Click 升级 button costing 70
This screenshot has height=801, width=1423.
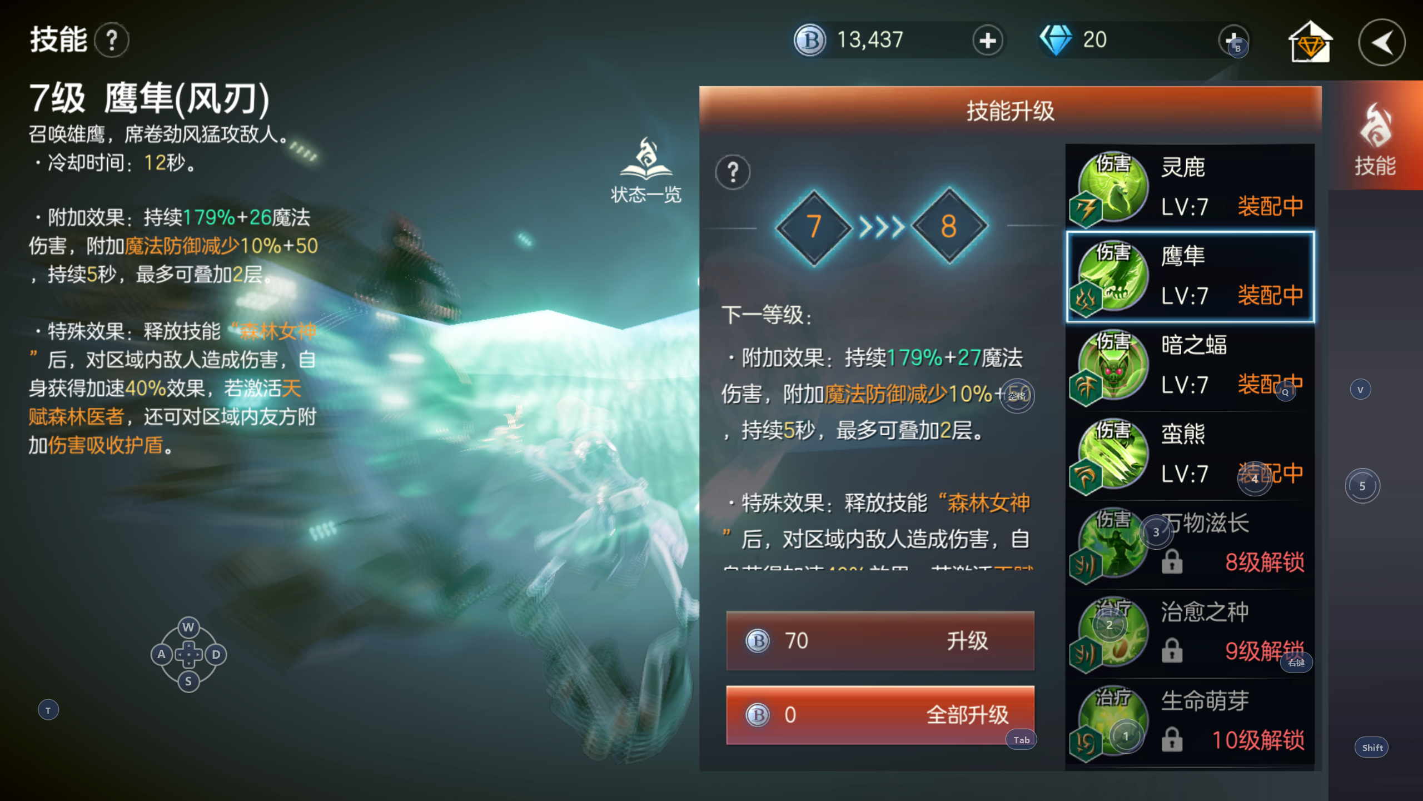(880, 640)
